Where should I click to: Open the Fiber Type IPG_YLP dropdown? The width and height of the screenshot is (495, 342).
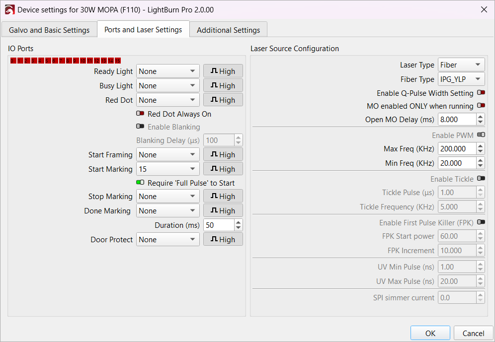coord(461,79)
